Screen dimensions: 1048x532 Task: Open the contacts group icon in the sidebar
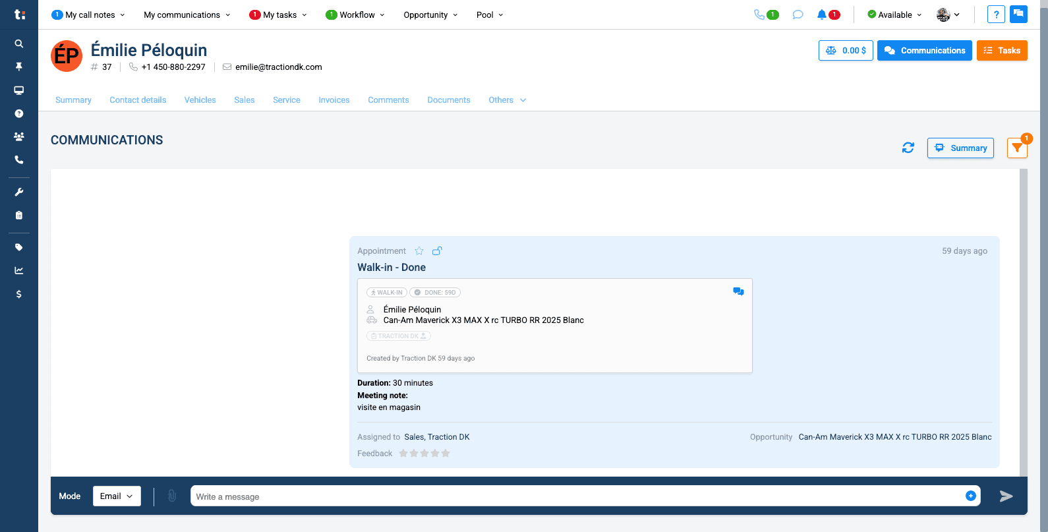(19, 136)
